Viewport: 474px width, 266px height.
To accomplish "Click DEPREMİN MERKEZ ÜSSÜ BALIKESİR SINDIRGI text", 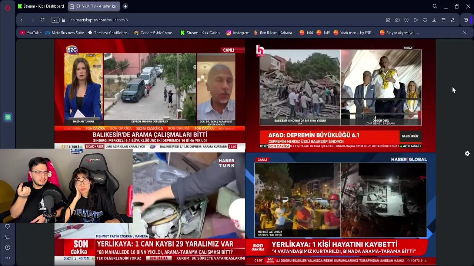I will coord(306,141).
